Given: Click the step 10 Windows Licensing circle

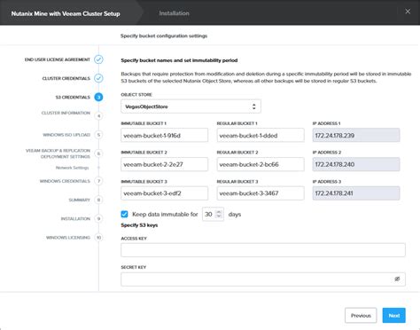Looking at the screenshot, I should coord(99,238).
